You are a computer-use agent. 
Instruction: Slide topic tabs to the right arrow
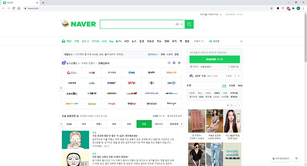coord(182,124)
